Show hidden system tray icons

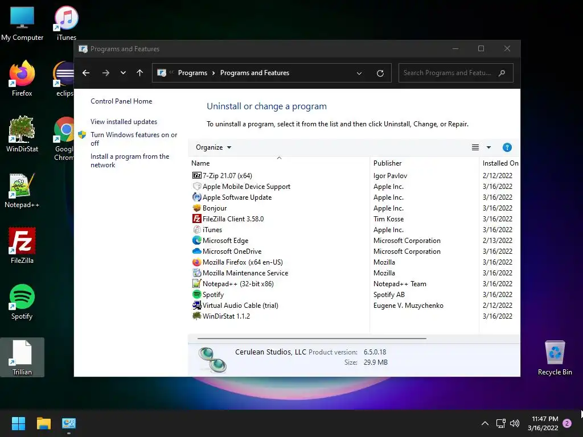(485, 423)
